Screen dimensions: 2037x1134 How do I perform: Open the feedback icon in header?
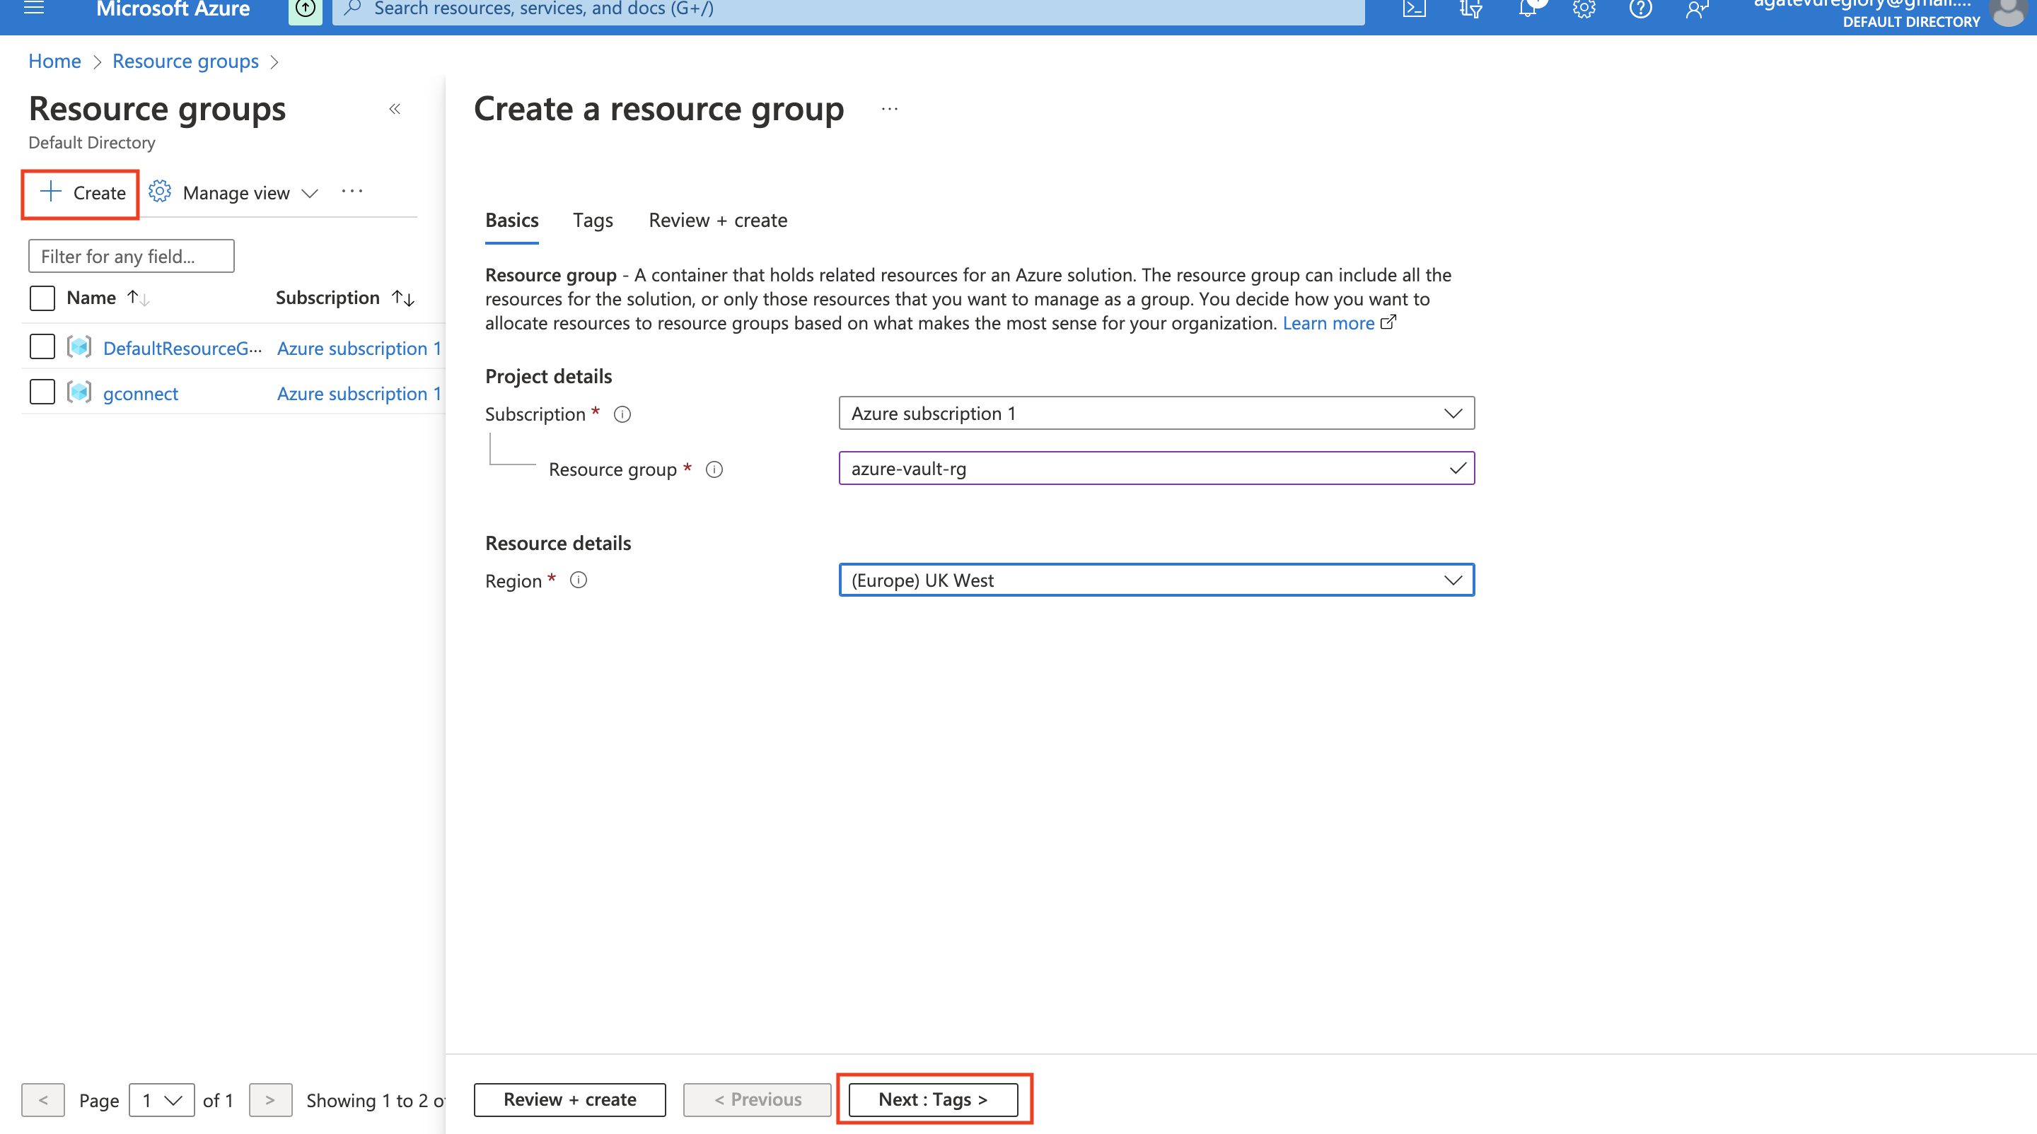click(1696, 9)
